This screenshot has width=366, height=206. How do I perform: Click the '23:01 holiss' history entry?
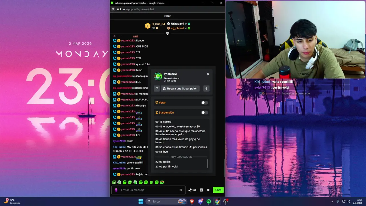click(163, 162)
